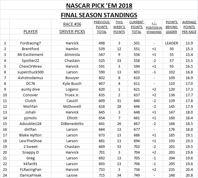Click the Truex Jr. driver pick cell
The height and width of the screenshot is (178, 198).
[72, 95]
